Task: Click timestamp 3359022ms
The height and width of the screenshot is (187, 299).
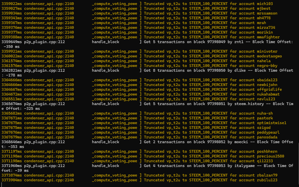Action: pos(11,4)
